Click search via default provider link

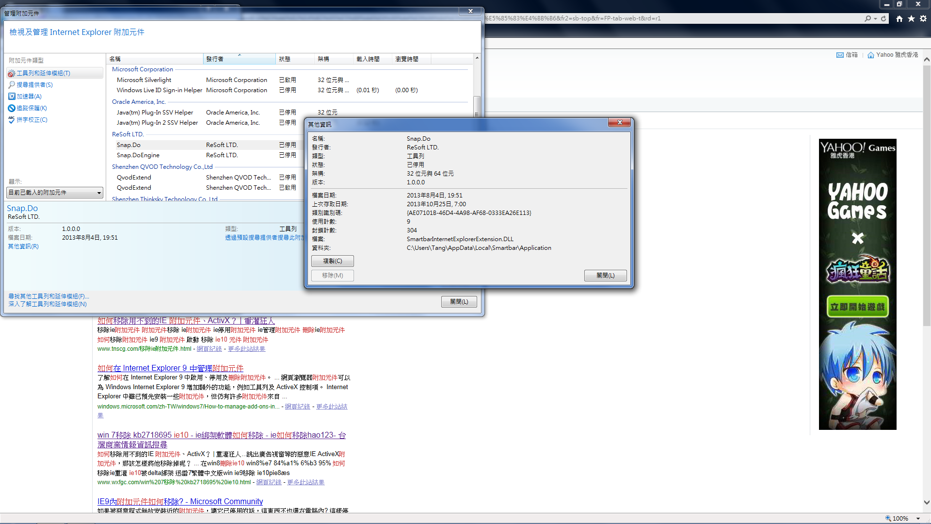(264, 238)
